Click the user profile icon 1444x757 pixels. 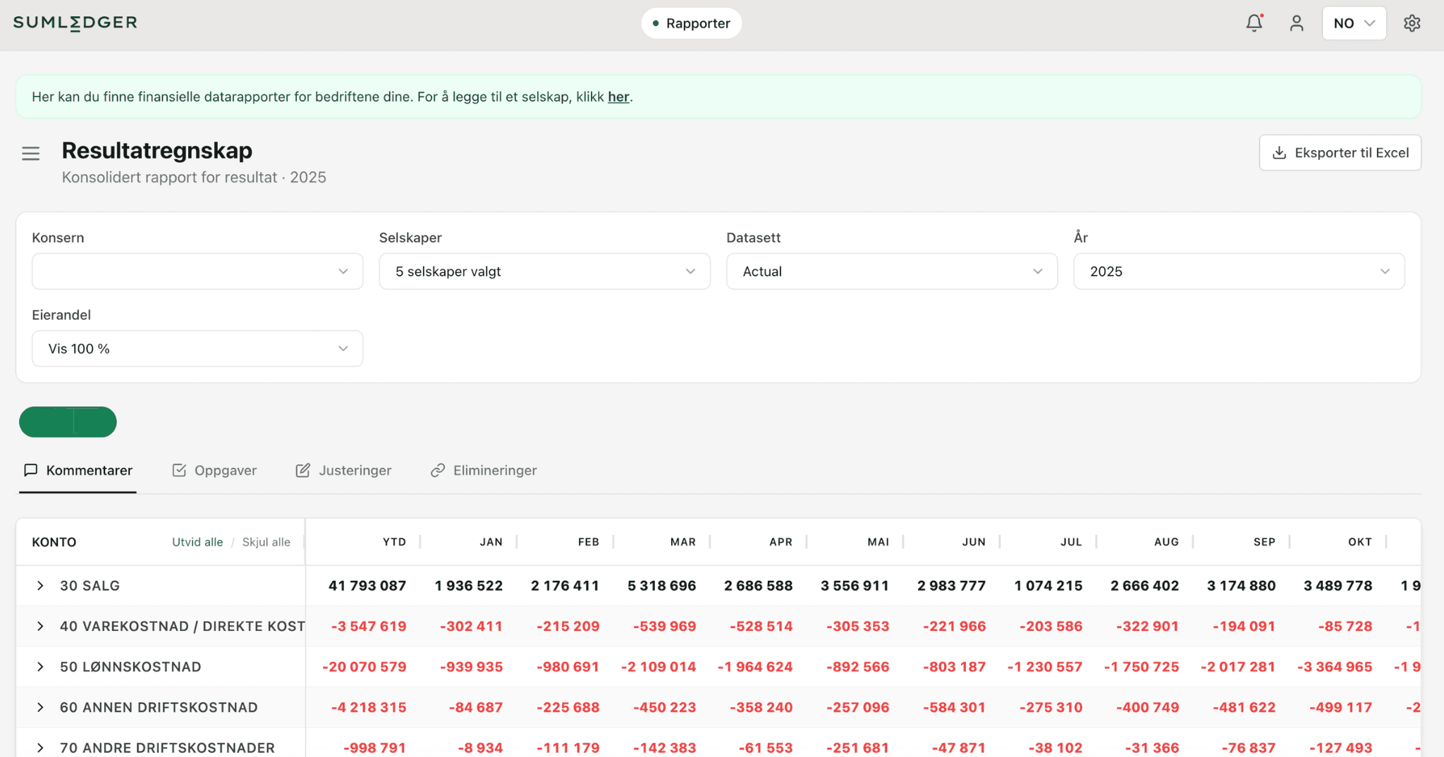1297,23
